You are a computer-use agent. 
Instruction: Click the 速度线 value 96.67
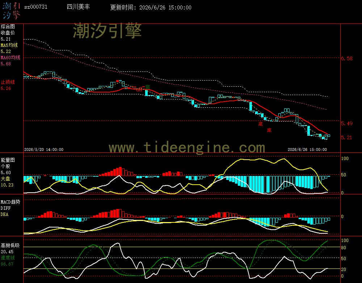[x=7, y=264]
